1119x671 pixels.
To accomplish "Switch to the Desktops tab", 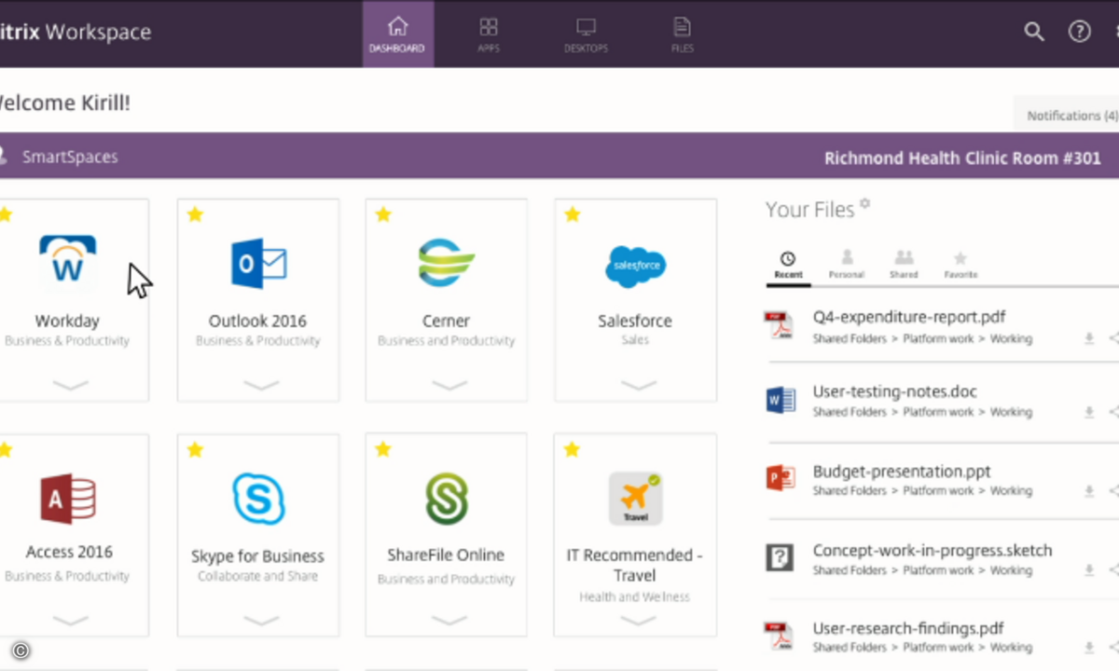I will (x=586, y=34).
